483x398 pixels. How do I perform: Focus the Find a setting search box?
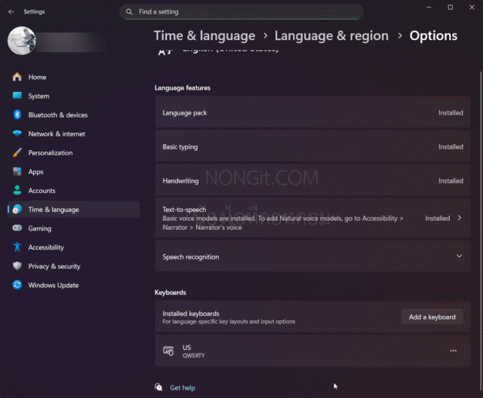tap(241, 12)
